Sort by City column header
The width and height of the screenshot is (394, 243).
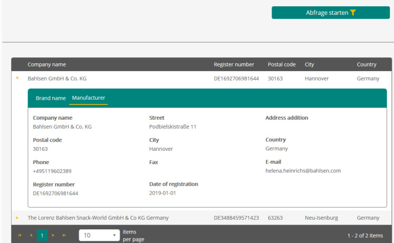click(309, 64)
